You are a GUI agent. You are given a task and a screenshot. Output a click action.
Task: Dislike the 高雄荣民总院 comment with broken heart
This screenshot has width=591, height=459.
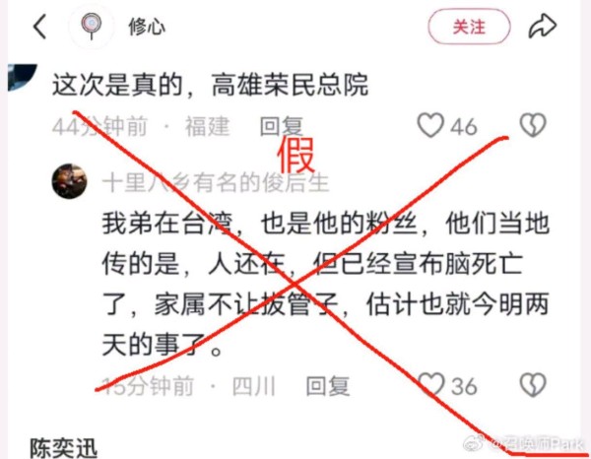[533, 125]
